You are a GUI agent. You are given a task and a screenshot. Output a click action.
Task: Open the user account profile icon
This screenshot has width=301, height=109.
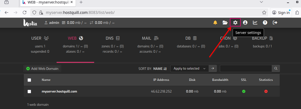[x=245, y=23]
